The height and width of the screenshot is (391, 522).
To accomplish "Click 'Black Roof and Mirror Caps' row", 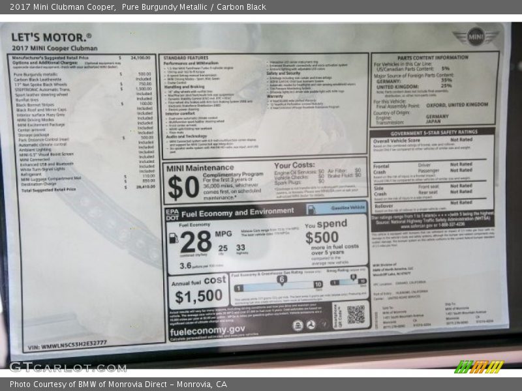I will pyautogui.click(x=85, y=109).
